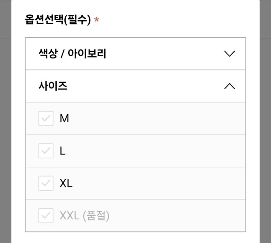Click empty space in the L option row
This screenshot has width=271, height=243.
click(159, 151)
